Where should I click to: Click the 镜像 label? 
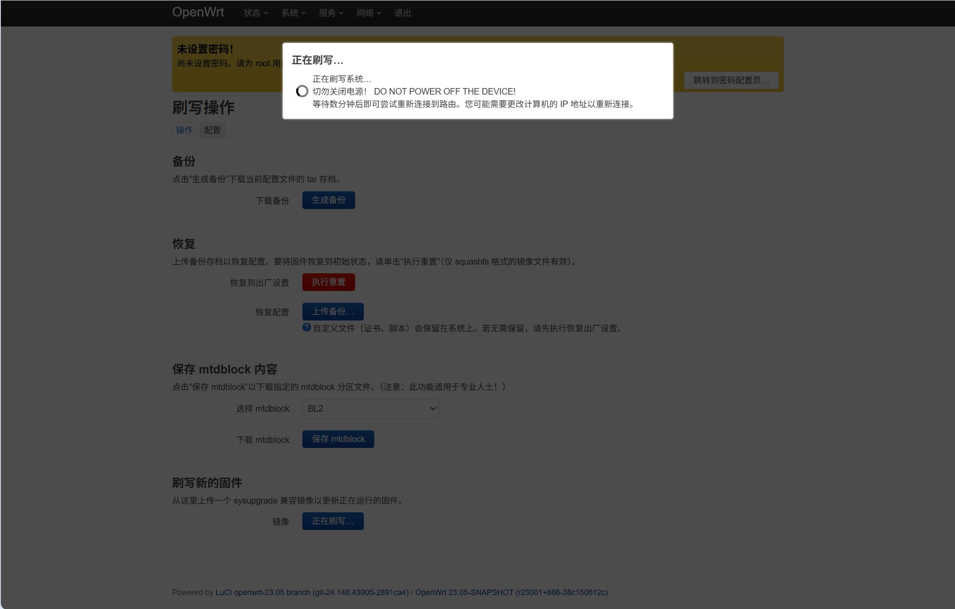tap(281, 522)
